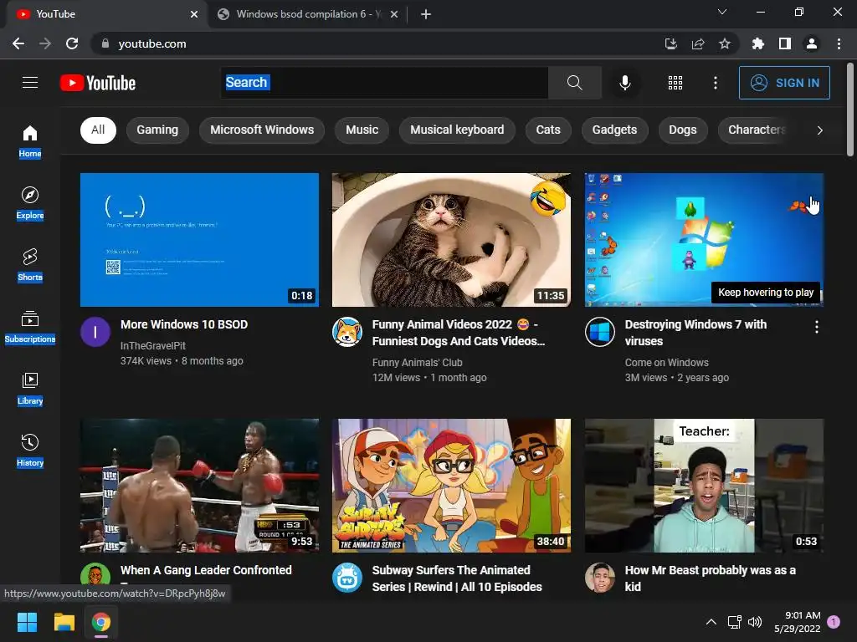Open Subscriptions in sidebar
857x642 pixels.
30,327
